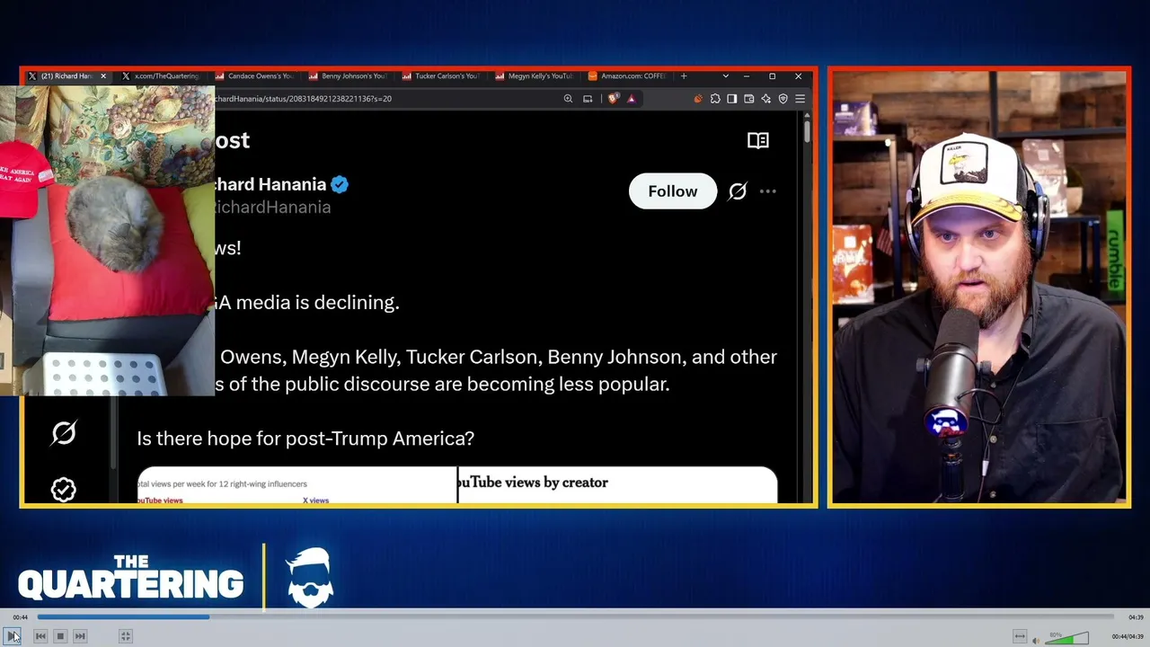Screen dimensions: 1150x647
Task: Open the reader view book icon
Action: 758,140
